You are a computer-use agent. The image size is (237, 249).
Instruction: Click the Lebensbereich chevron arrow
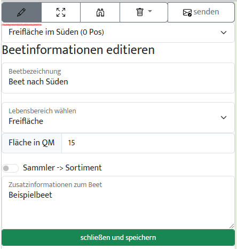(x=224, y=118)
